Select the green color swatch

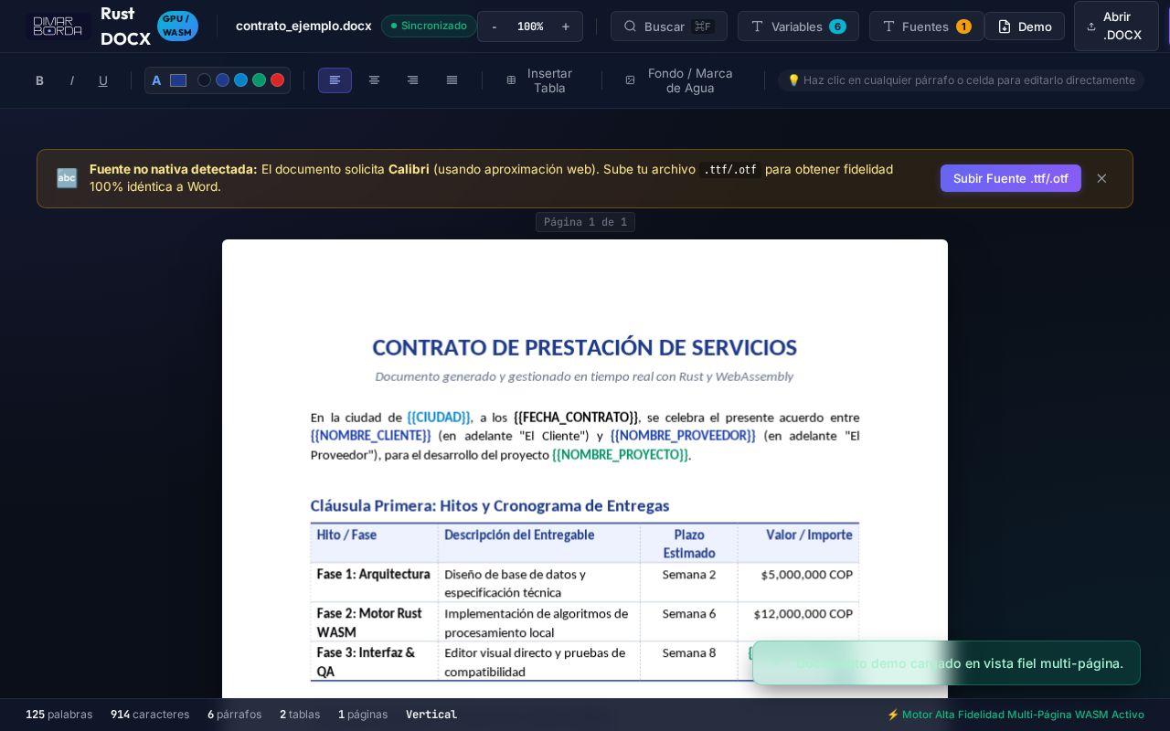(x=259, y=80)
